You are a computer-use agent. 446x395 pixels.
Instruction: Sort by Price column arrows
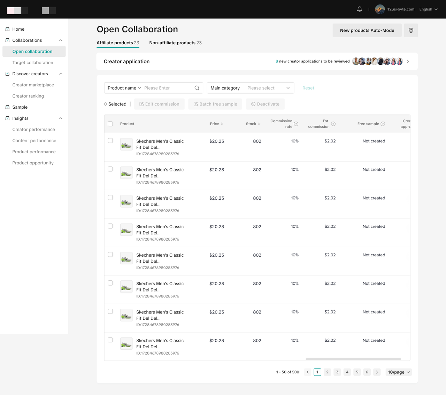[x=222, y=124]
